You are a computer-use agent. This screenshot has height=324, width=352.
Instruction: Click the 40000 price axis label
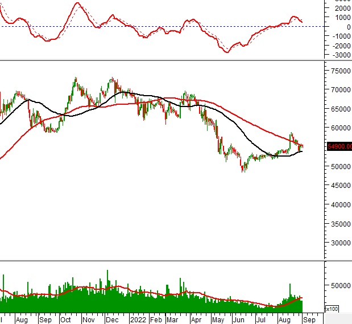pyautogui.click(x=341, y=205)
